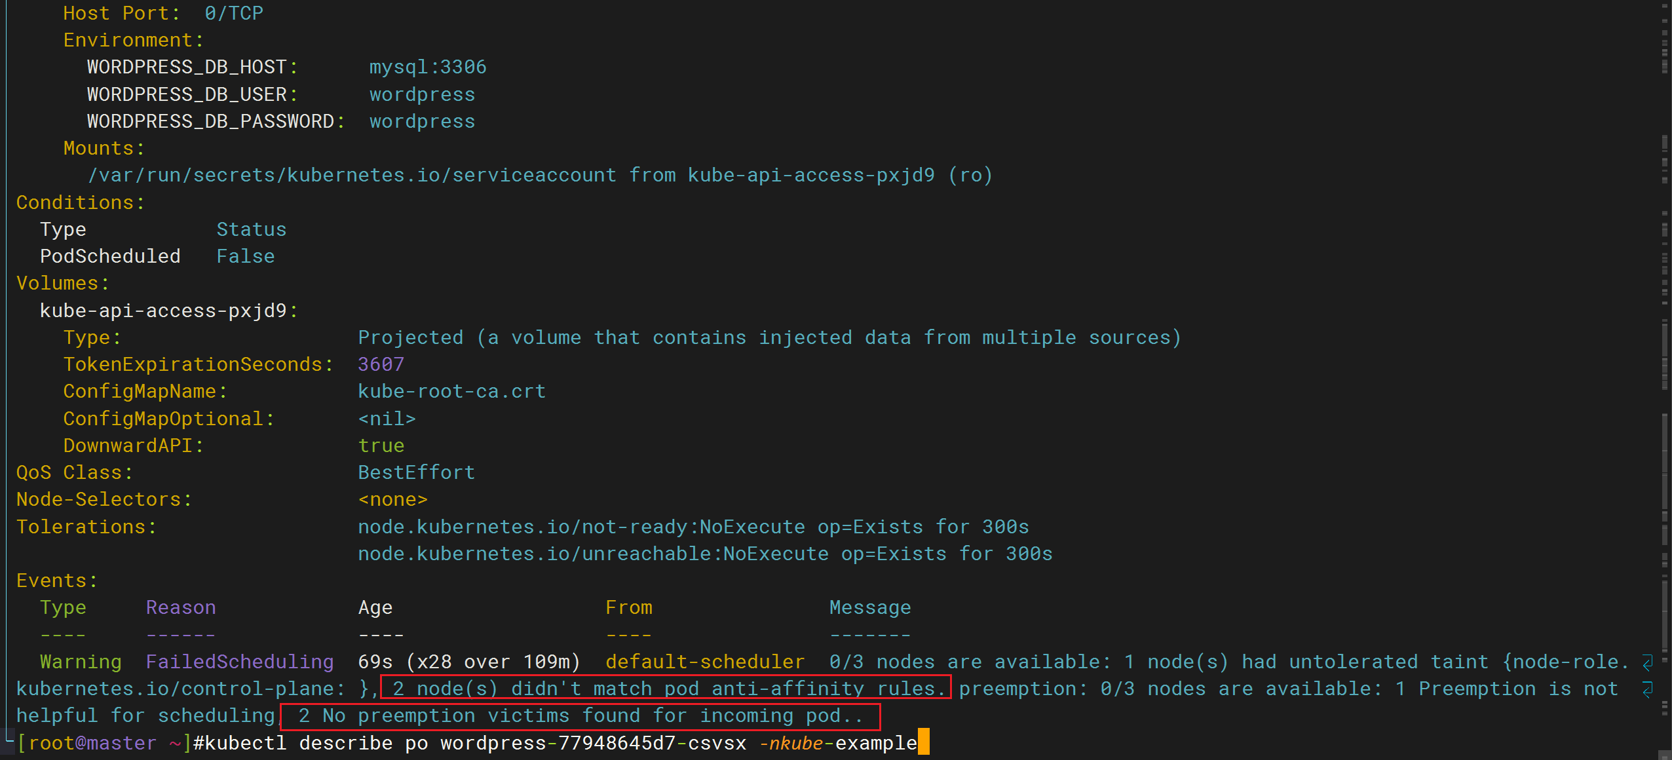The height and width of the screenshot is (760, 1672).
Task: Click the line-wrap arrow icon after 'is not'
Action: coord(1648,690)
